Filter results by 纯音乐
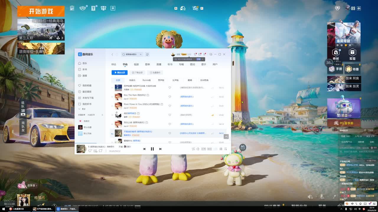Viewport: 378px width, 212px height. (132, 80)
